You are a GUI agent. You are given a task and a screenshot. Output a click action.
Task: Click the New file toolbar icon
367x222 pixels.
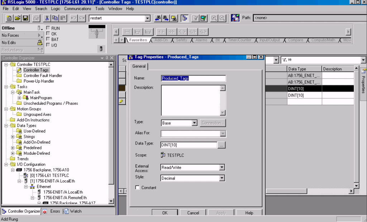point(9,18)
